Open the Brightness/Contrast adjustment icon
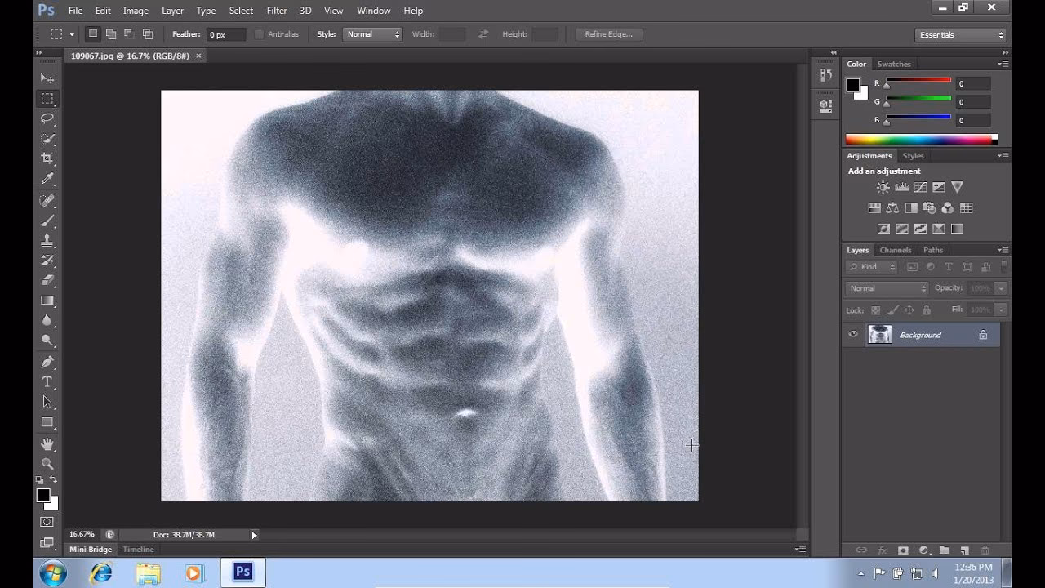Viewport: 1045px width, 588px height. [x=882, y=186]
